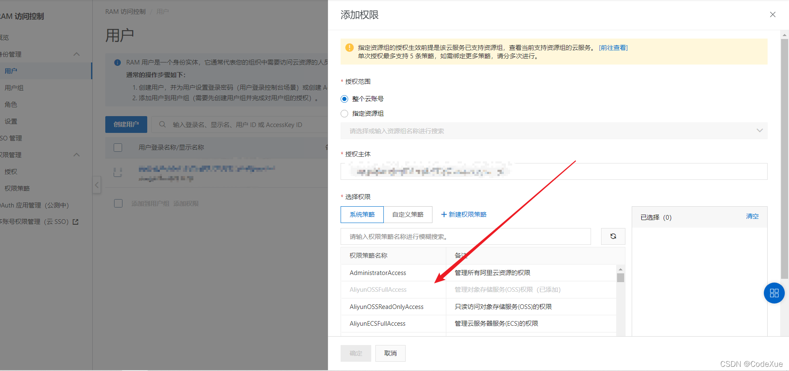
Task: Click 添加到用户组 below the user table
Action: [150, 203]
